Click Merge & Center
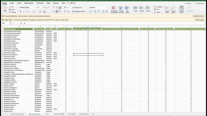Screen dimensions: 207x116 pos(79,12)
